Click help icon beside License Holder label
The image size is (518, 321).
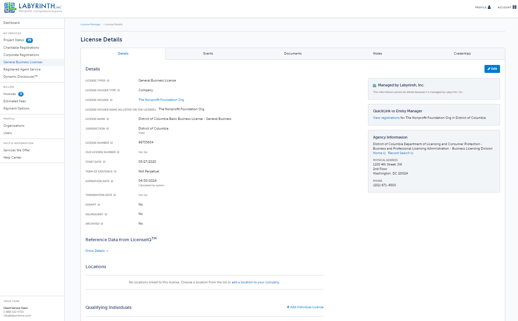pyautogui.click(x=111, y=100)
